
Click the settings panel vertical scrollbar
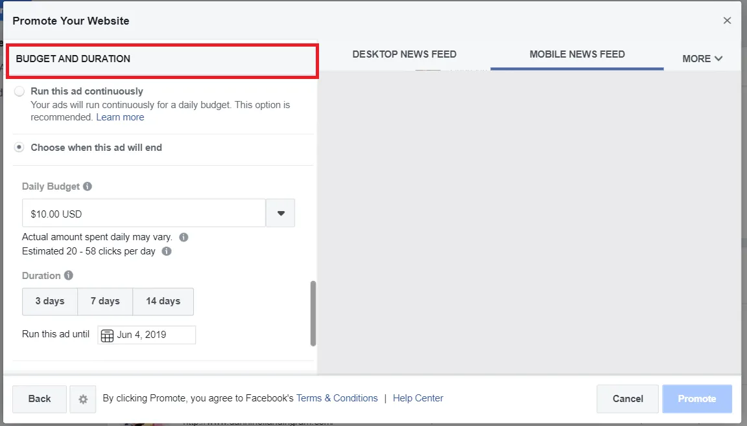pos(313,313)
